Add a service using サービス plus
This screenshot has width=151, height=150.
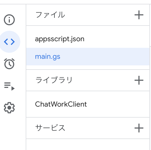tap(139, 128)
